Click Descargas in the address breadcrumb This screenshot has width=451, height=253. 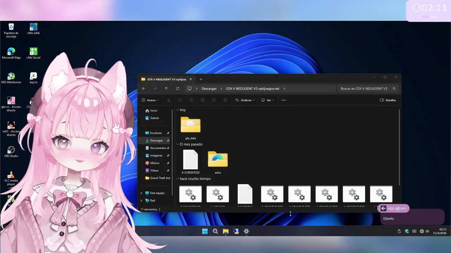click(209, 89)
